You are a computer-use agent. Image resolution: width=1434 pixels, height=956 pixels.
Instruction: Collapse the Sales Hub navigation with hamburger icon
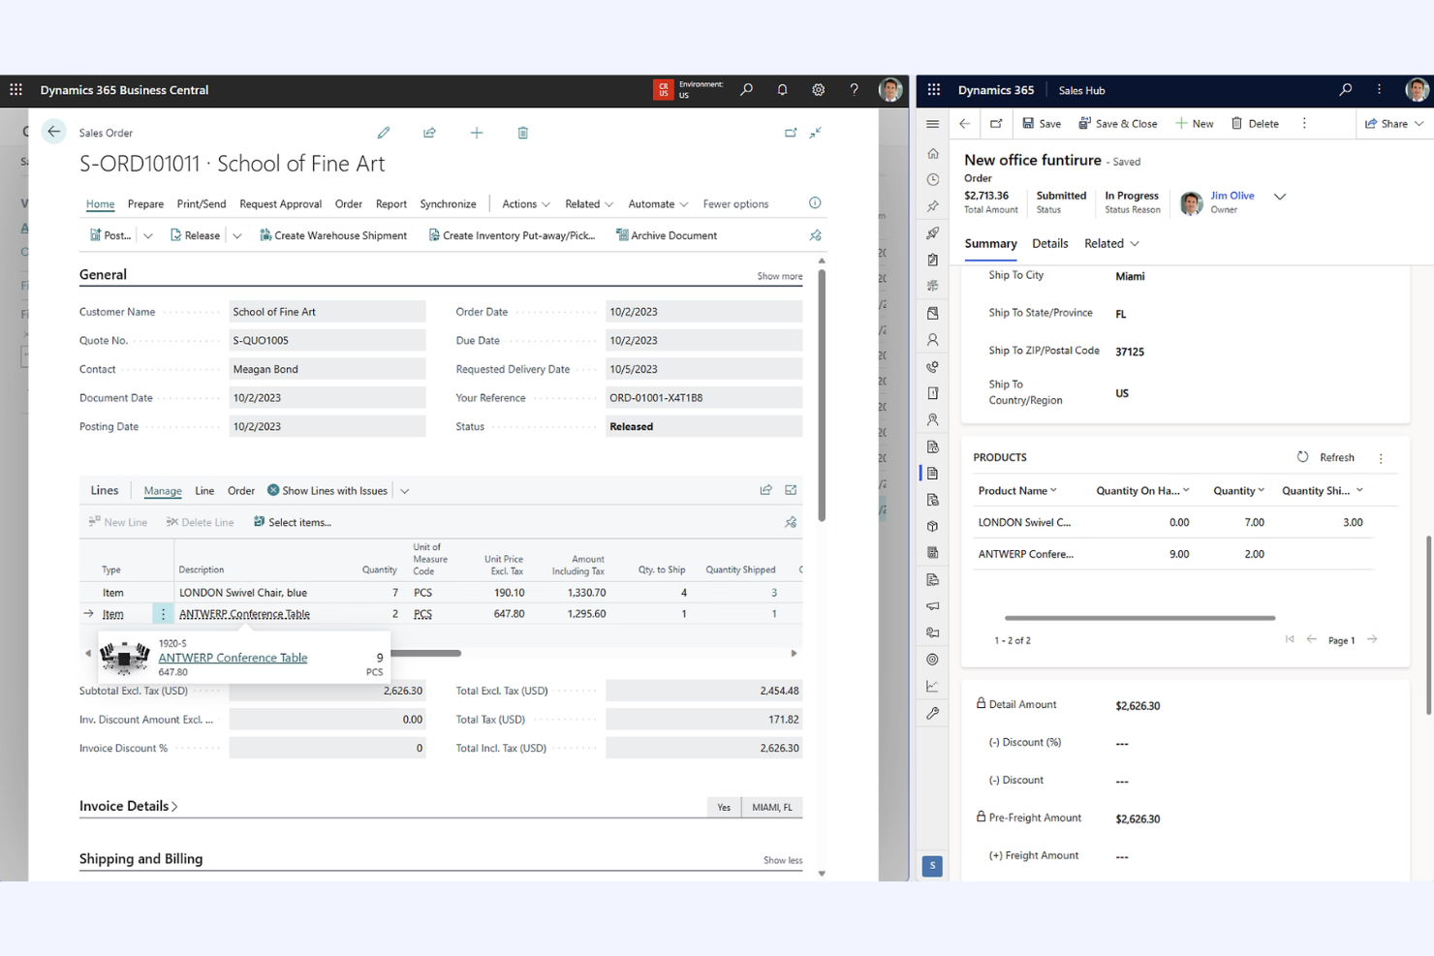coord(931,123)
